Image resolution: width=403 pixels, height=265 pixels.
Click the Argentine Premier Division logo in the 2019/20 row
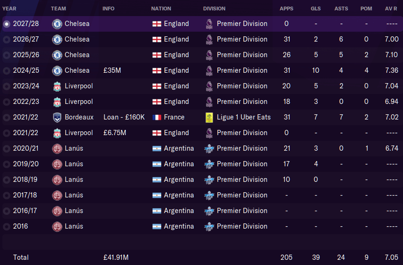(209, 164)
